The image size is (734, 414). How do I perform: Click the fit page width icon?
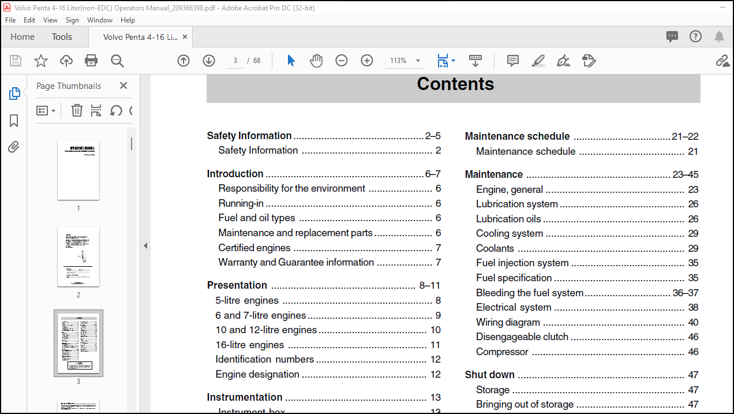point(443,61)
